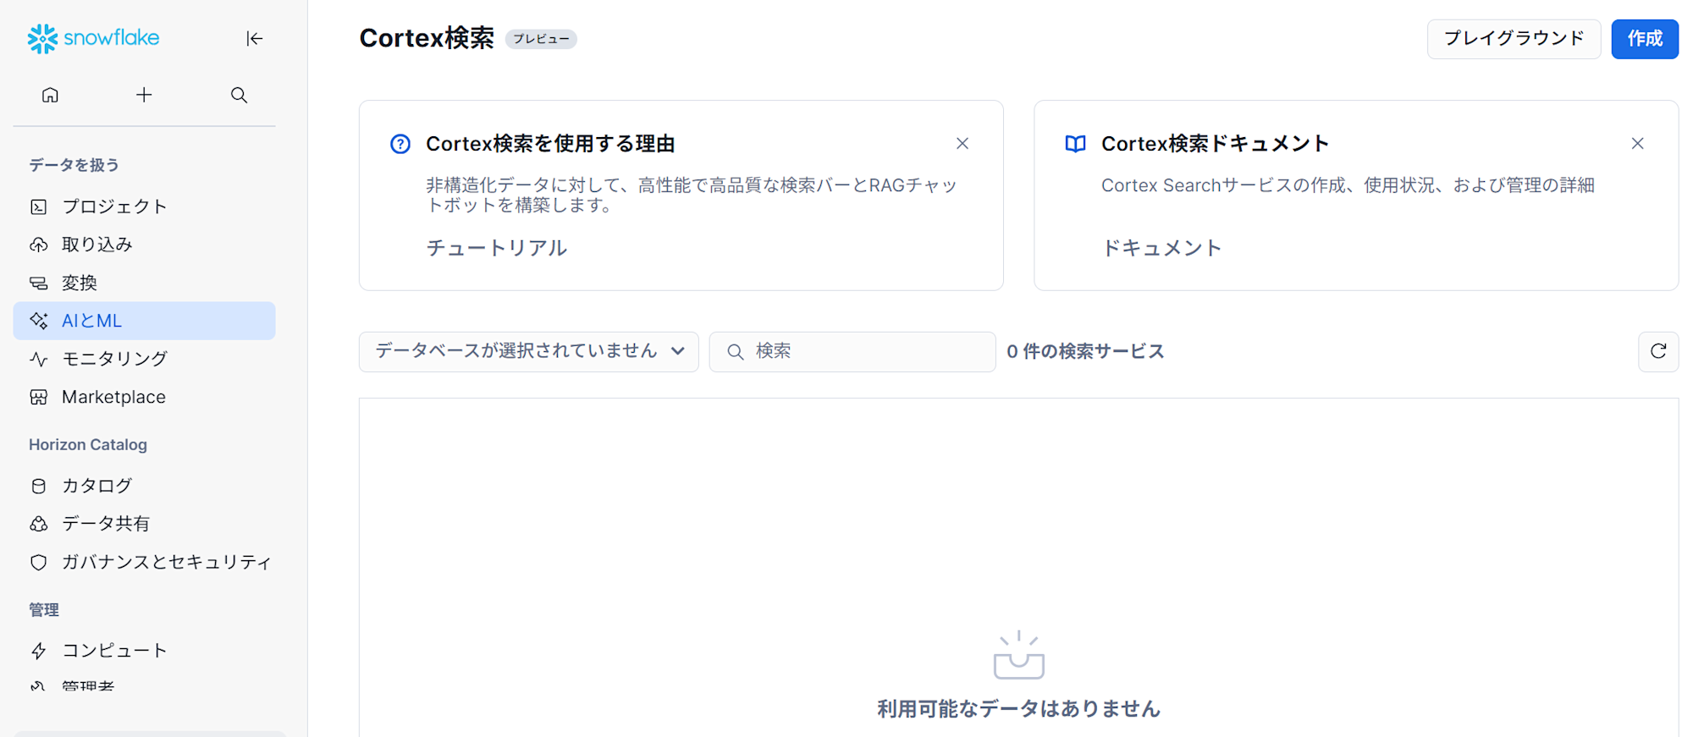The image size is (1693, 737).
Task: Click into the 検索 input field
Action: [x=852, y=351]
